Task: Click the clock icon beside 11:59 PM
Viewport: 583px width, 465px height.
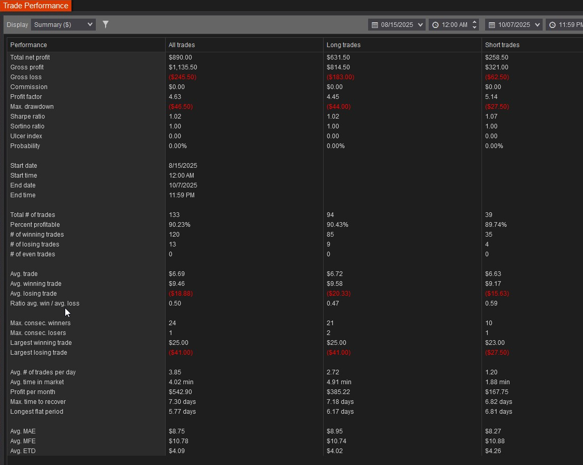Action: point(552,25)
